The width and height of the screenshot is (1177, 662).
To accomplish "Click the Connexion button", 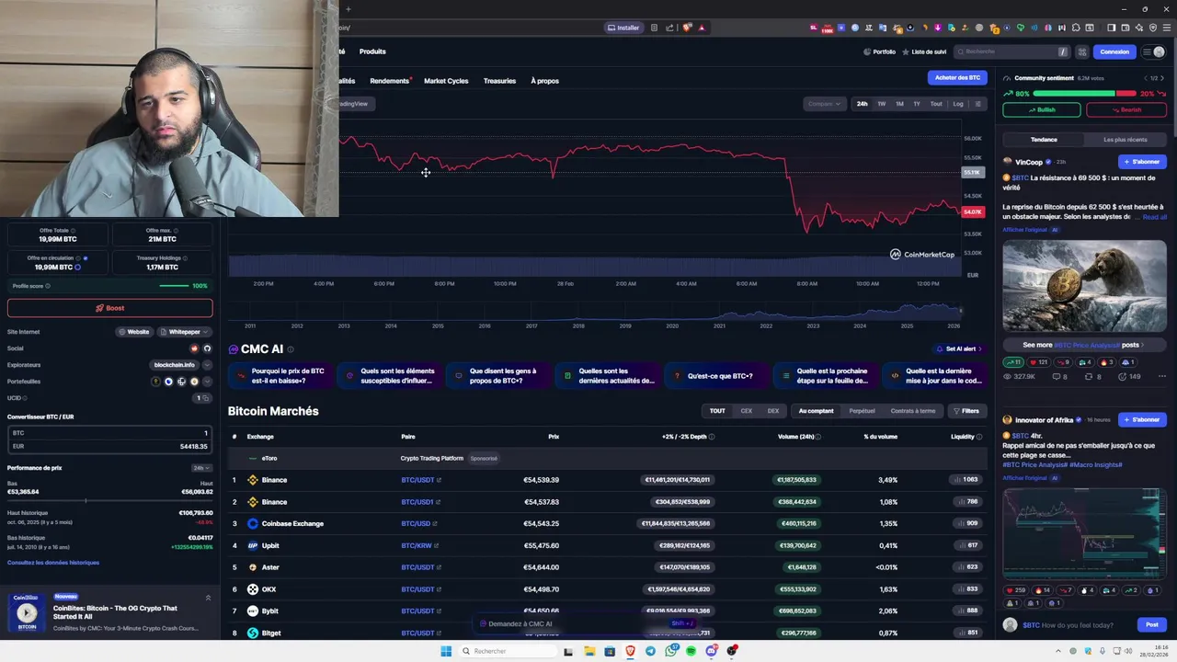I will click(1114, 51).
